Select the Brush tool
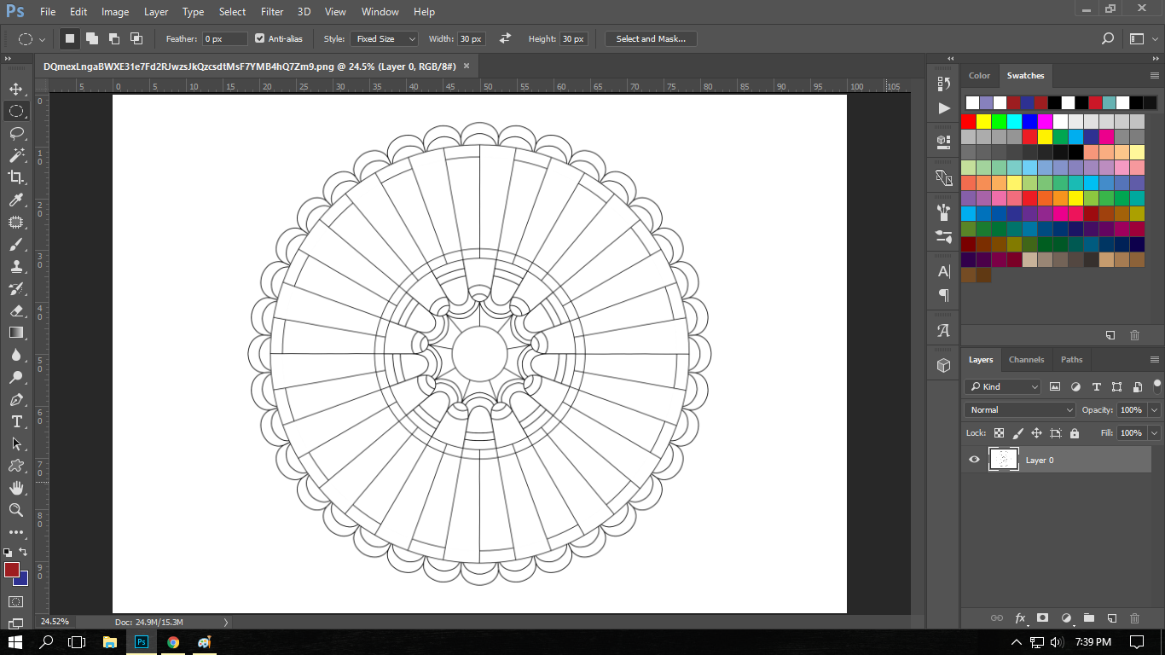The width and height of the screenshot is (1165, 655). coord(16,244)
